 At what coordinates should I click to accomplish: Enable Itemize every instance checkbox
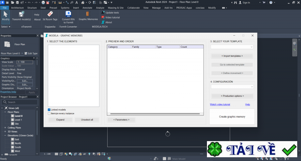(49, 113)
